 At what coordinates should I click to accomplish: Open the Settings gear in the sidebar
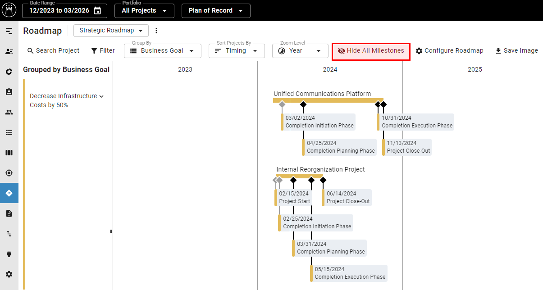click(9, 274)
